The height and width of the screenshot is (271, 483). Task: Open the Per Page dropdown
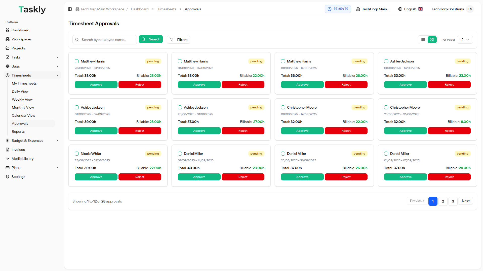pos(465,40)
